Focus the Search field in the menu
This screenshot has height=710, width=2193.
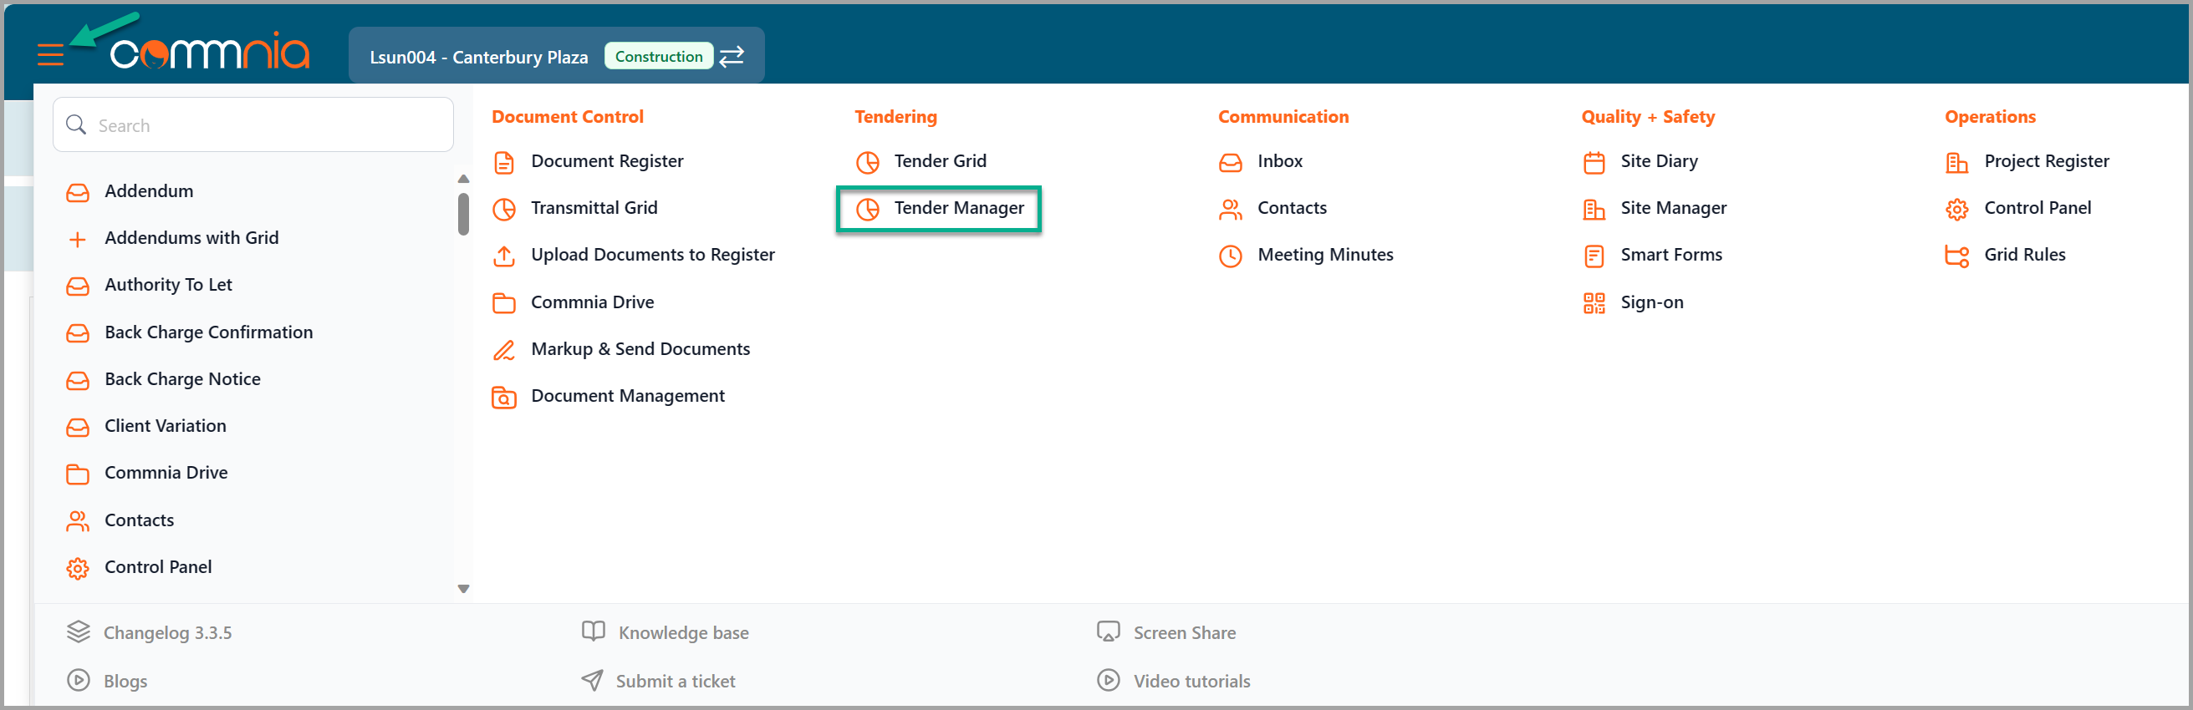click(x=252, y=125)
